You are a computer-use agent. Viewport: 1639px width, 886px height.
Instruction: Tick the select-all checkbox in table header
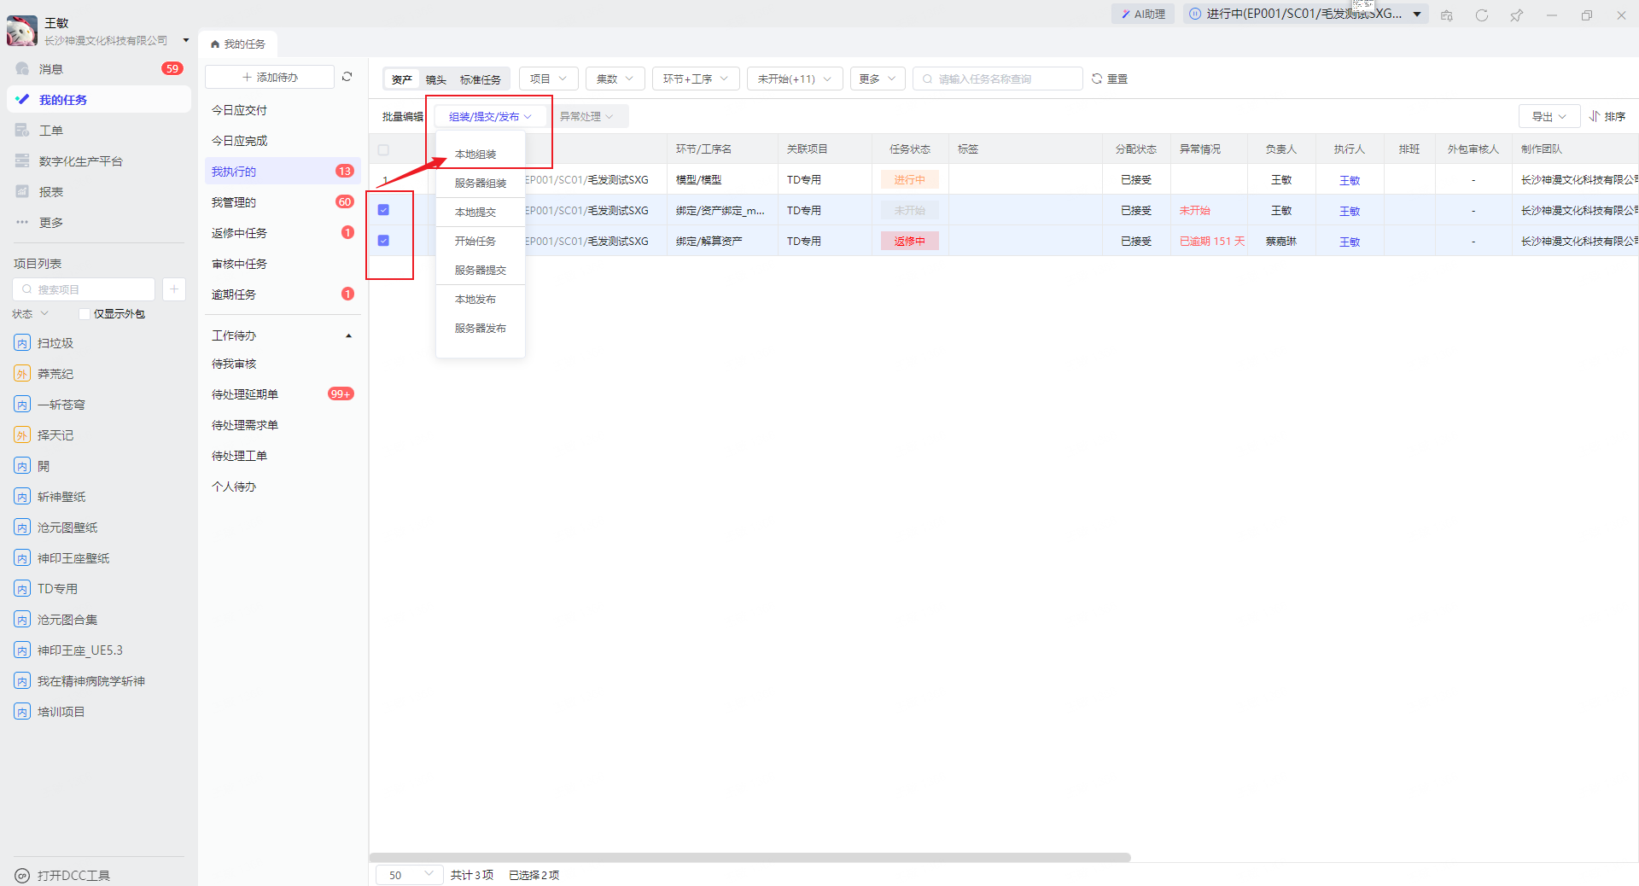point(383,149)
